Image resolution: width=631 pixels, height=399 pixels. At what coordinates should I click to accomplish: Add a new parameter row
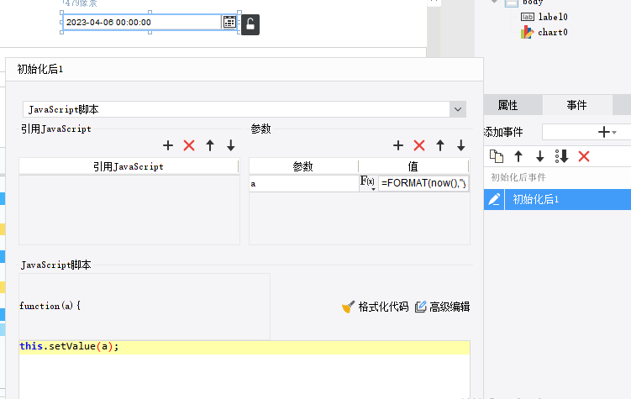click(398, 145)
